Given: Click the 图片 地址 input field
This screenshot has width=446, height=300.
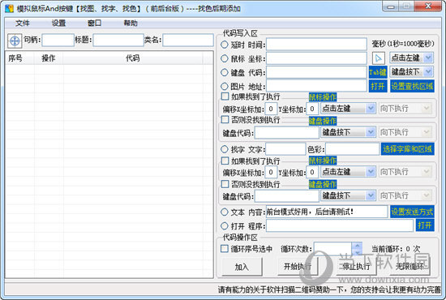Looking at the screenshot, I should tap(316, 86).
